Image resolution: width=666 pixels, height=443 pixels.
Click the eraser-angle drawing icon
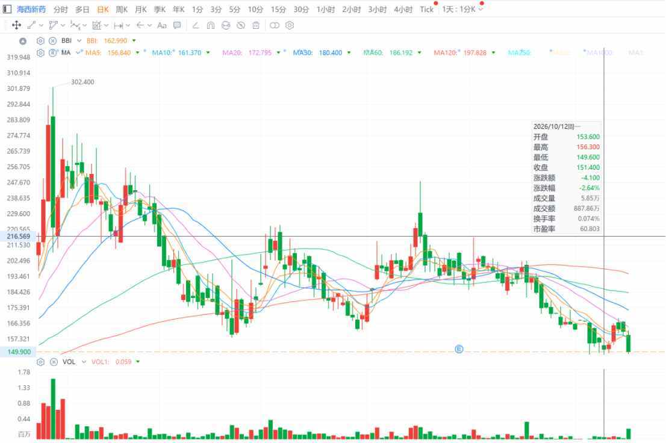pos(196,25)
